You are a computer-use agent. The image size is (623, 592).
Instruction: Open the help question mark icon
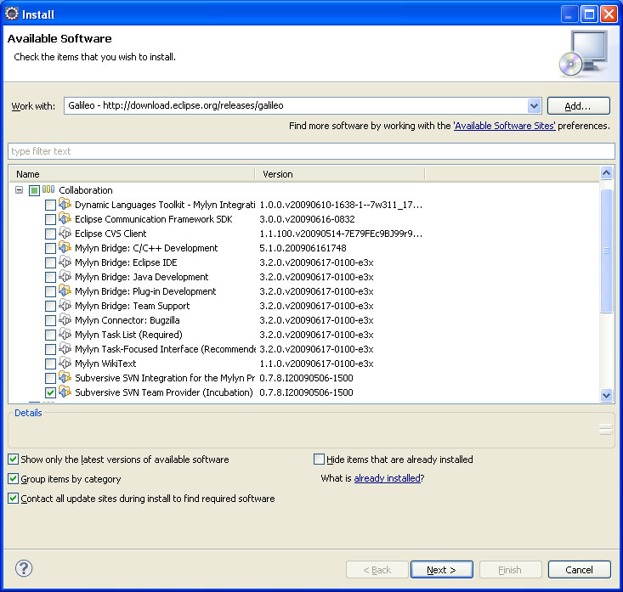pos(24,568)
